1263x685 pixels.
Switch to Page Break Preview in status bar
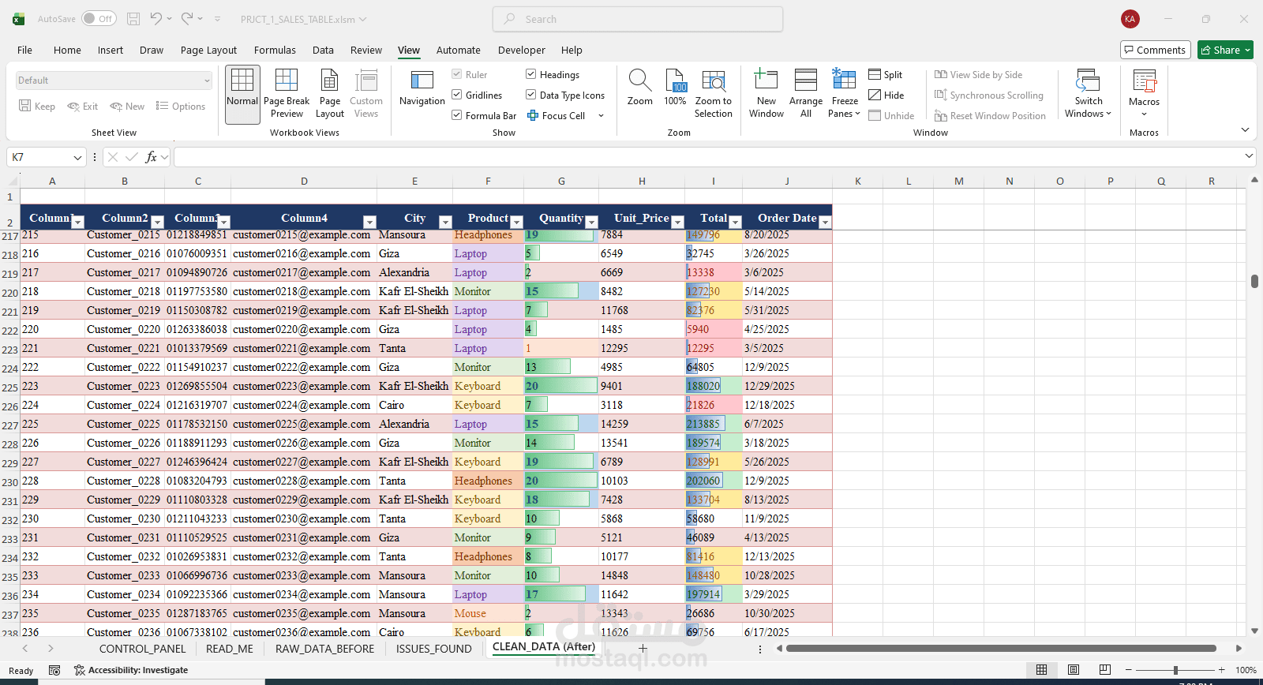tap(1104, 670)
